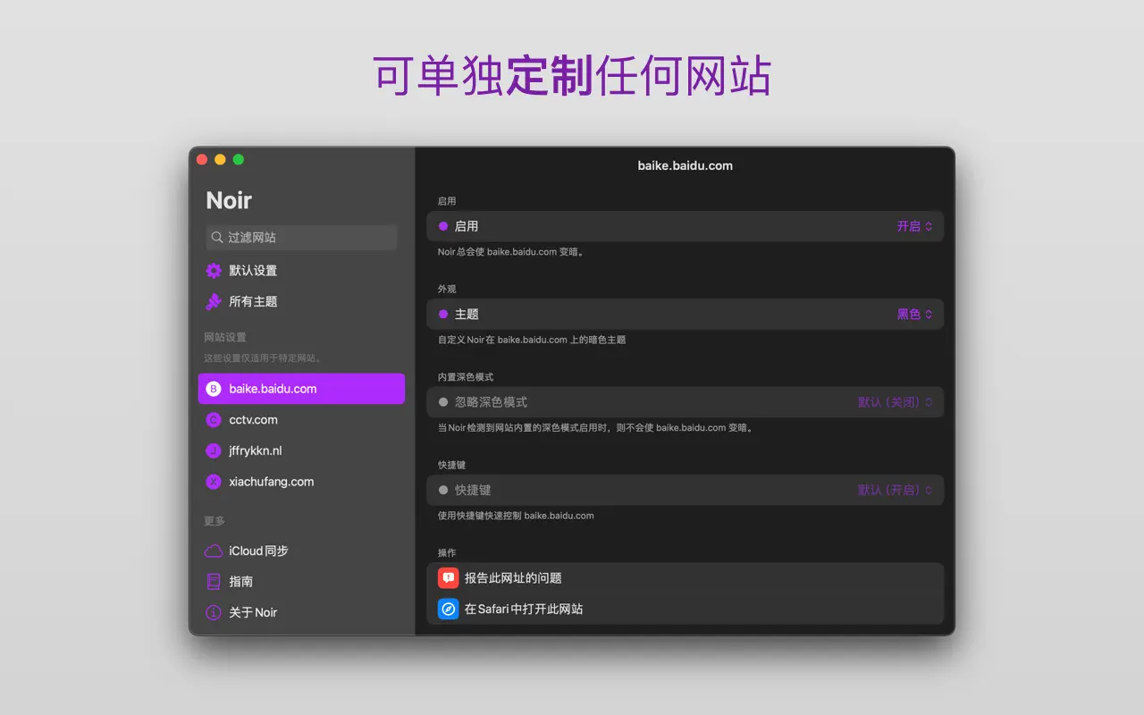Image resolution: width=1144 pixels, height=715 pixels.
Task: Open 快捷键 dropdown showing 默认 (开启)
Action: click(x=896, y=490)
